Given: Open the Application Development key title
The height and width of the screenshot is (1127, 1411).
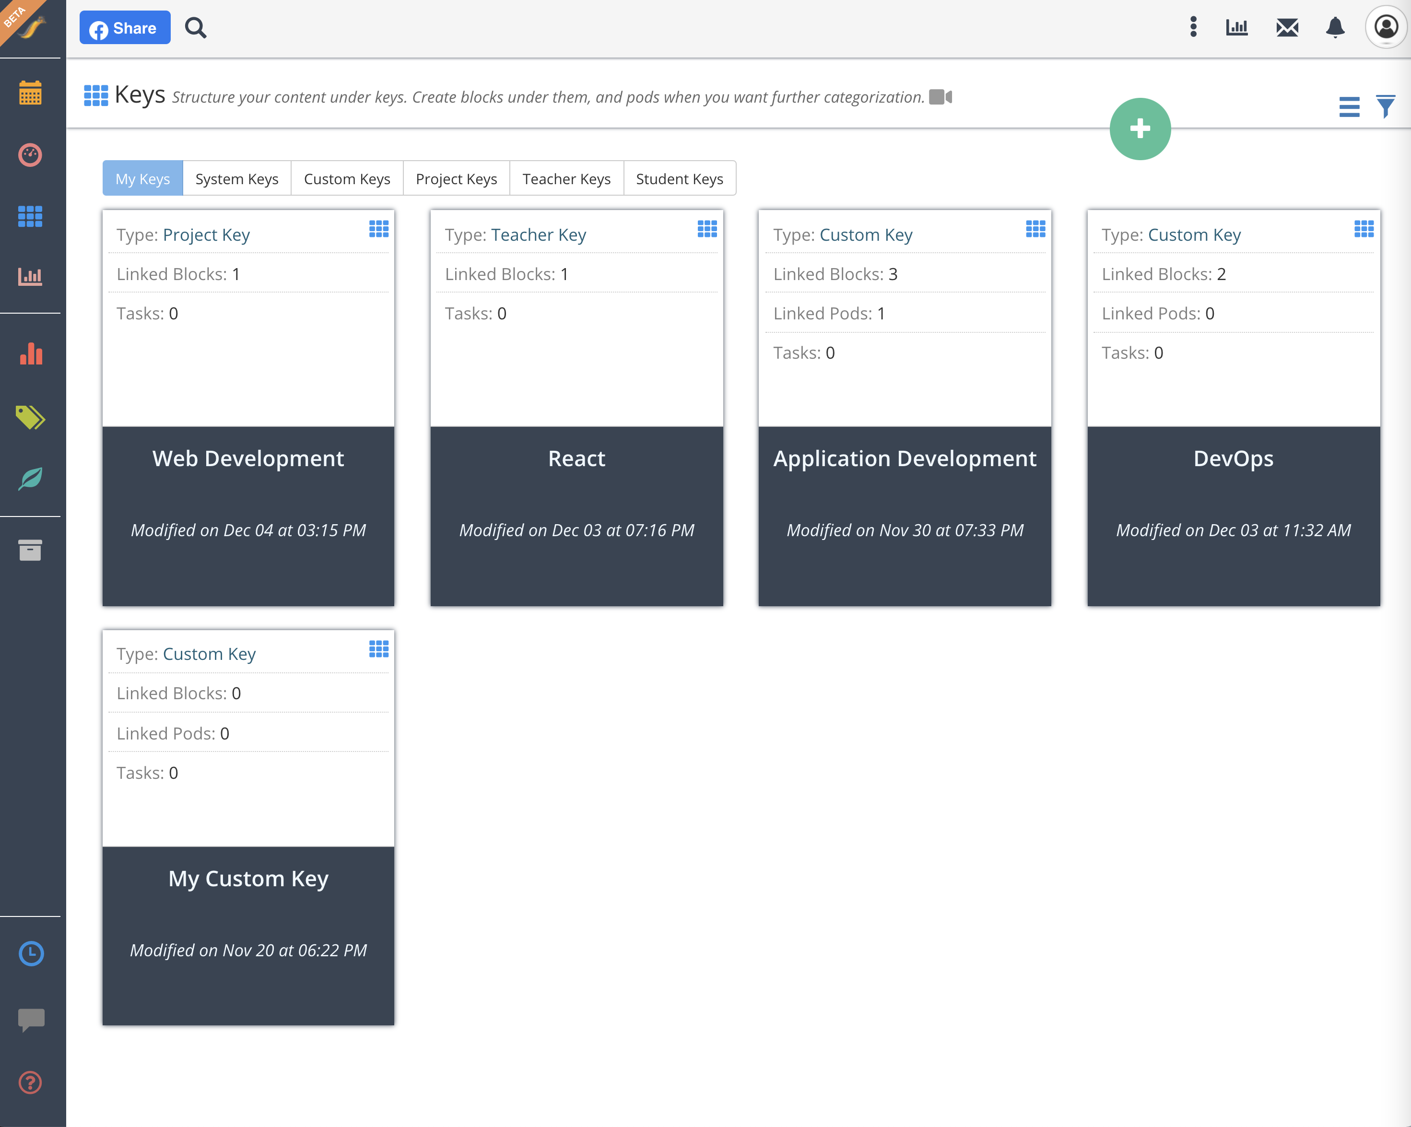Looking at the screenshot, I should [x=905, y=458].
